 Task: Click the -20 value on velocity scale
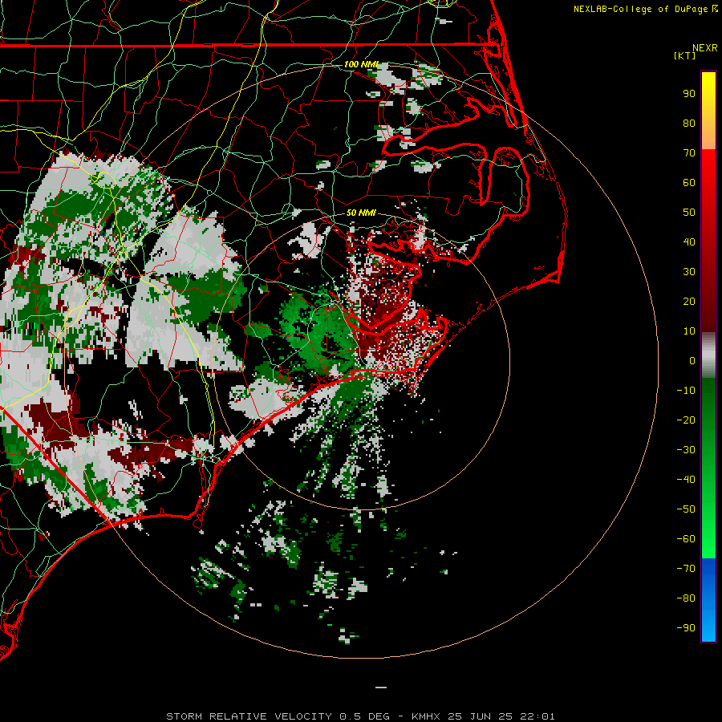coord(686,420)
